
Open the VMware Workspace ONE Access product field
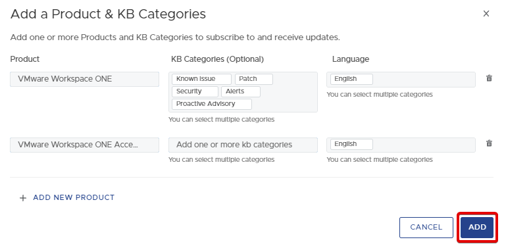84,145
